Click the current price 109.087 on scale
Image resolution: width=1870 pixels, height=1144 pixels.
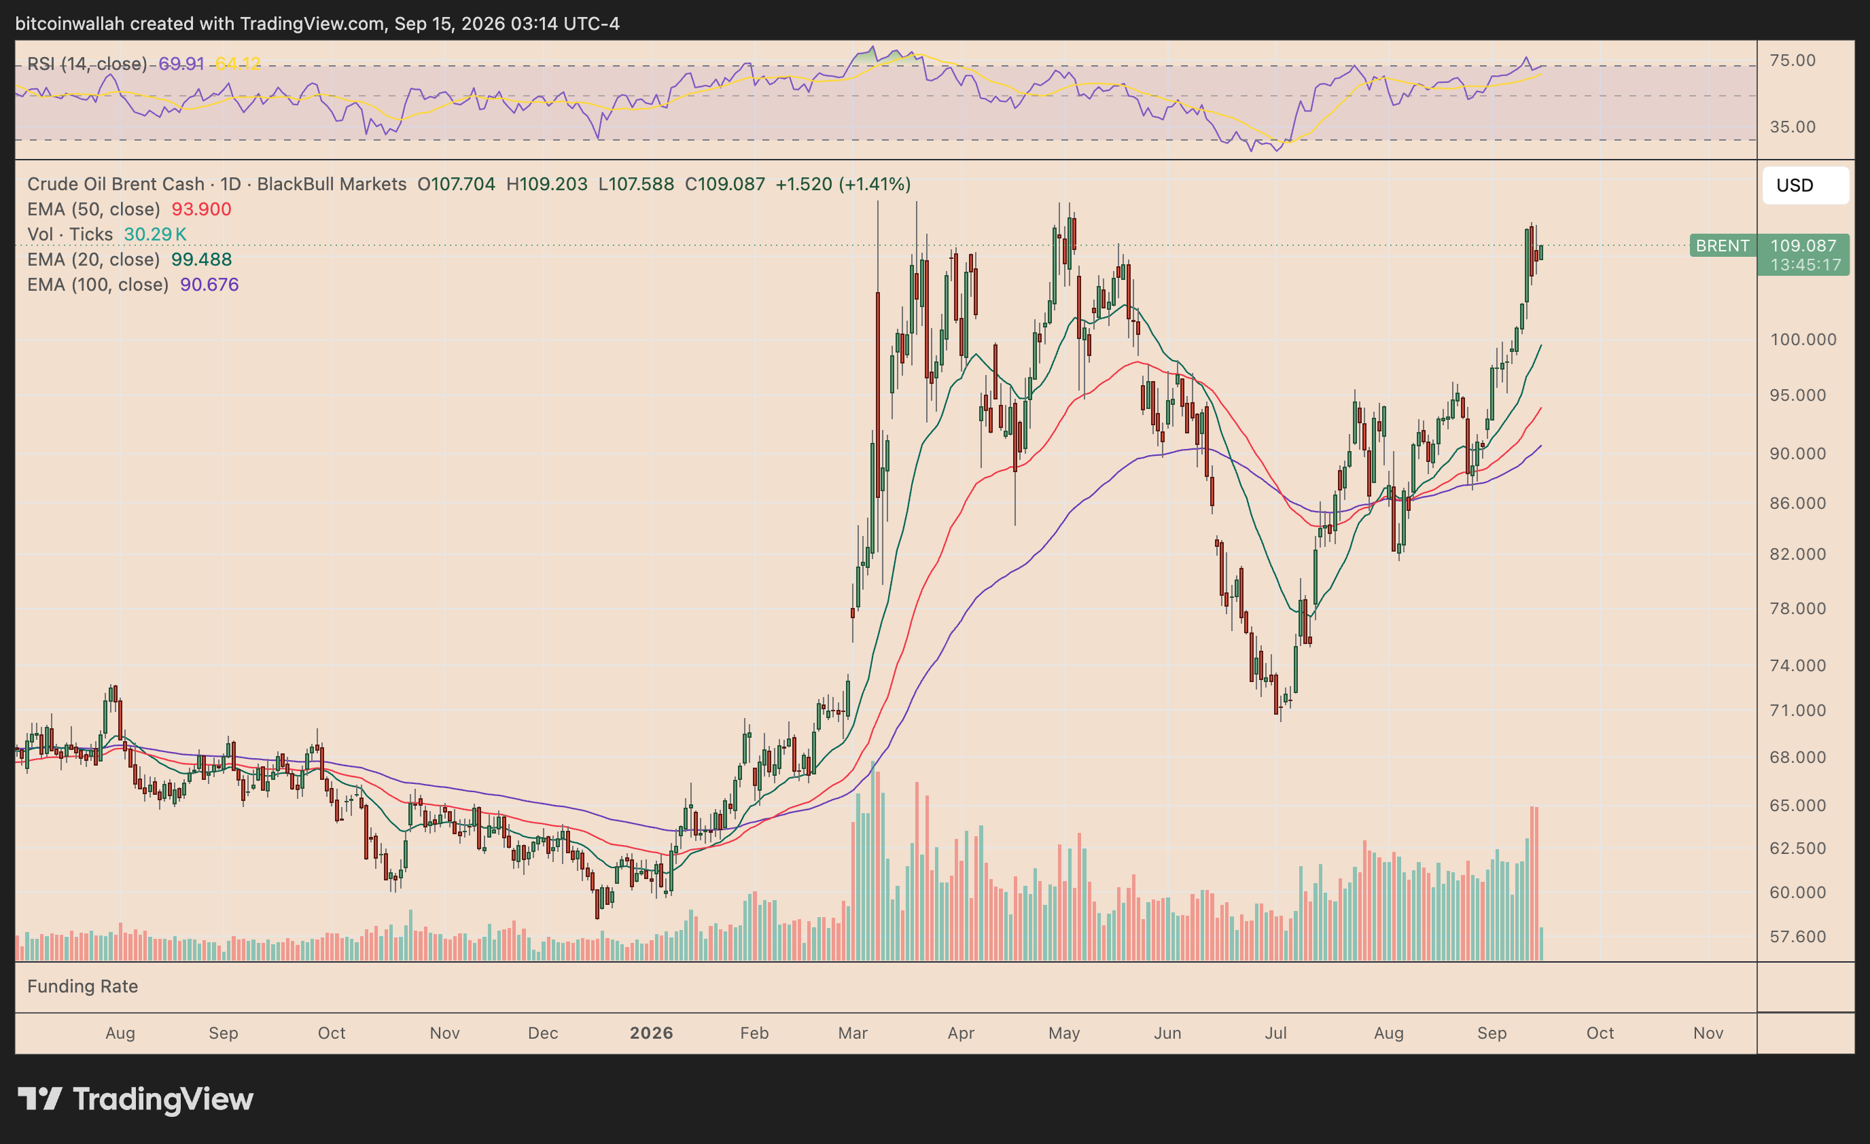click(1803, 246)
